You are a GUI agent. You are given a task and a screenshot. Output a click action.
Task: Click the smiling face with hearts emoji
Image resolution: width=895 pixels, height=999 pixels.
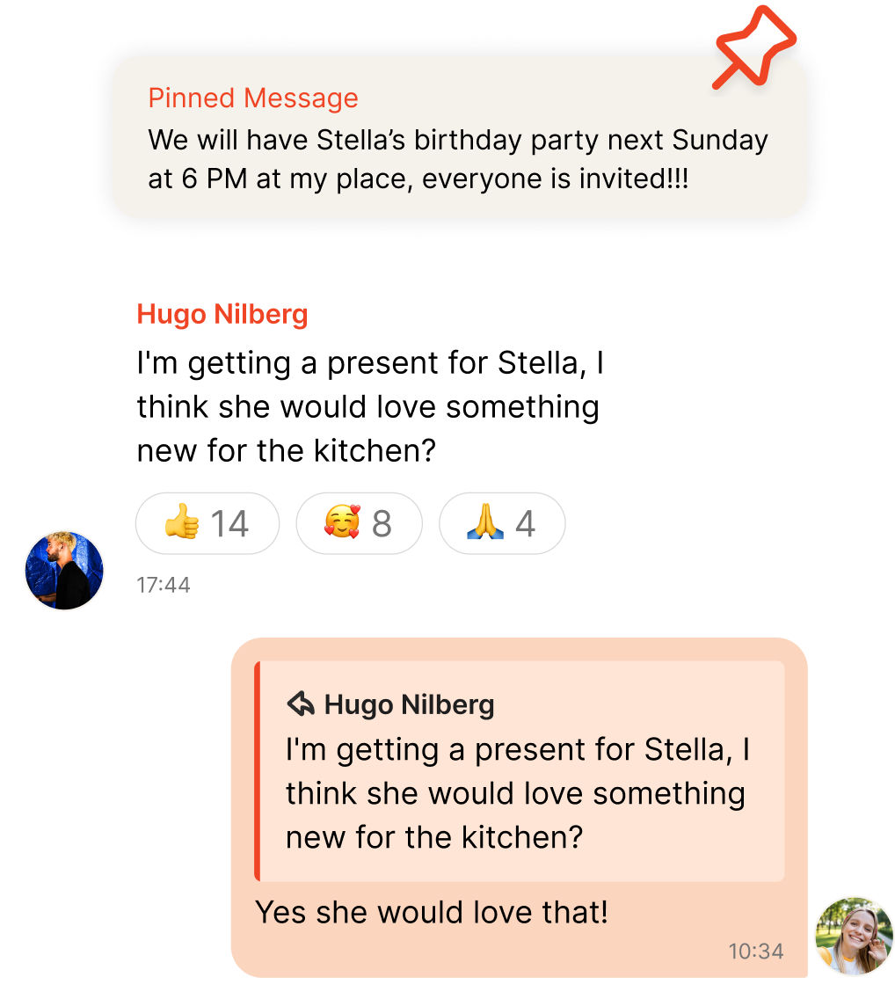coord(342,524)
